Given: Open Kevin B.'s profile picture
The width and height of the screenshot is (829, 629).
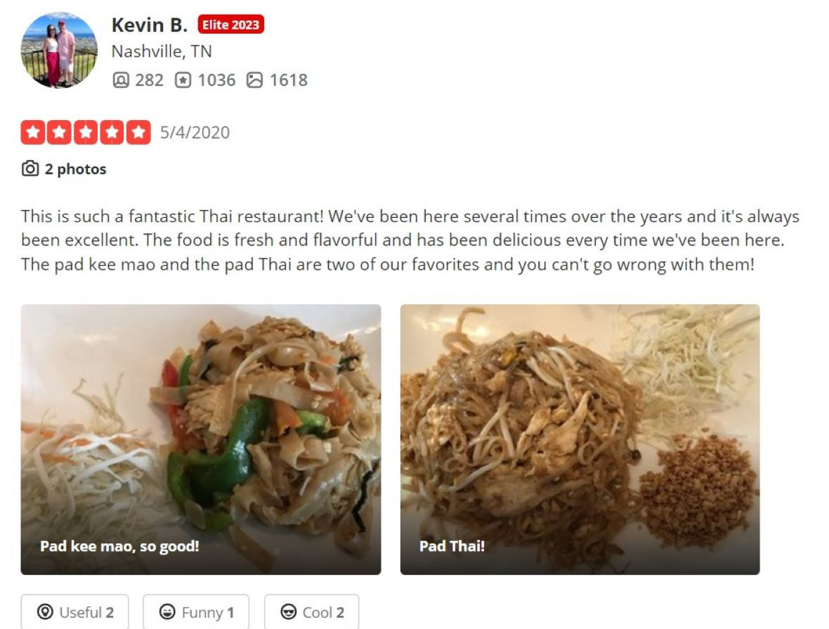Looking at the screenshot, I should 59,50.
